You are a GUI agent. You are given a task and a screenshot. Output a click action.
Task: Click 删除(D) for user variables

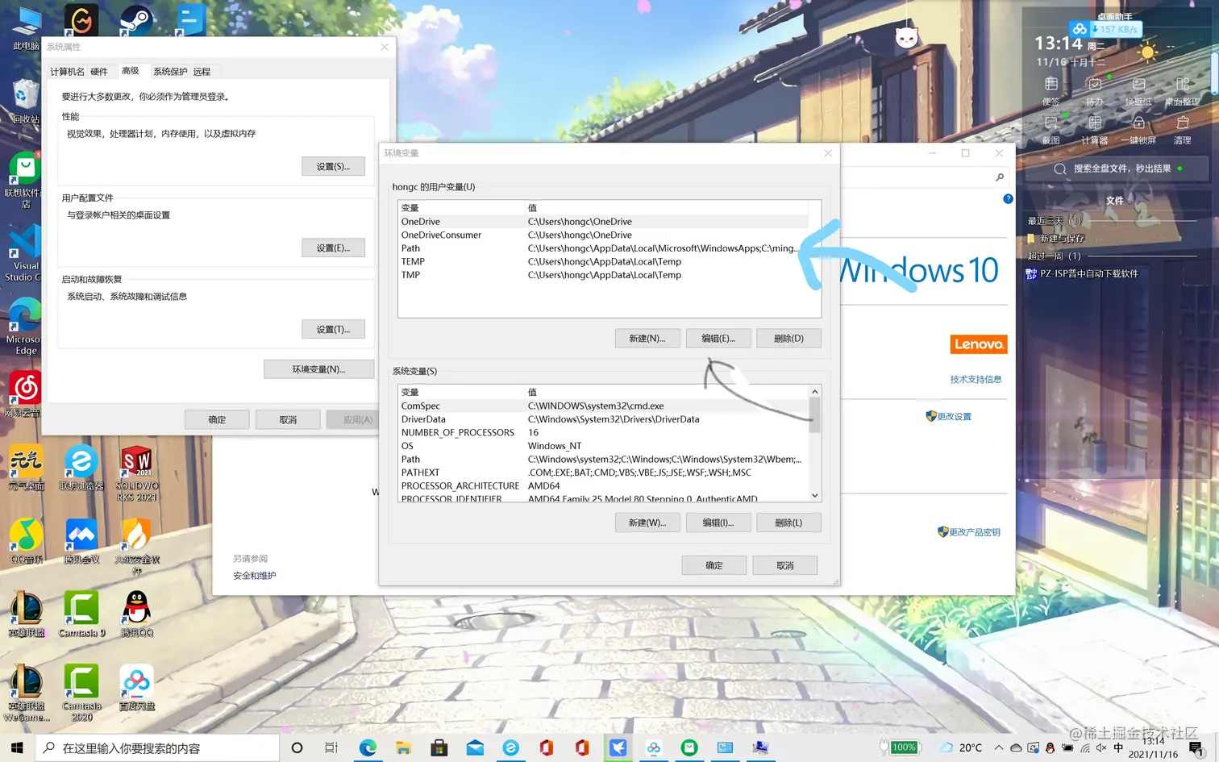(x=788, y=339)
